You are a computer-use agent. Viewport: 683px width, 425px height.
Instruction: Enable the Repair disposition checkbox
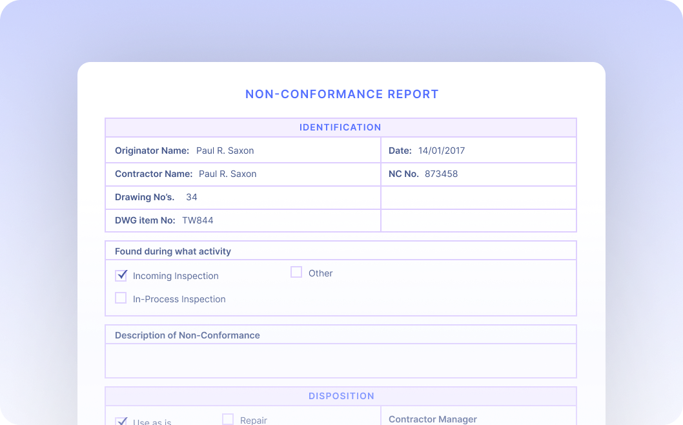click(228, 419)
